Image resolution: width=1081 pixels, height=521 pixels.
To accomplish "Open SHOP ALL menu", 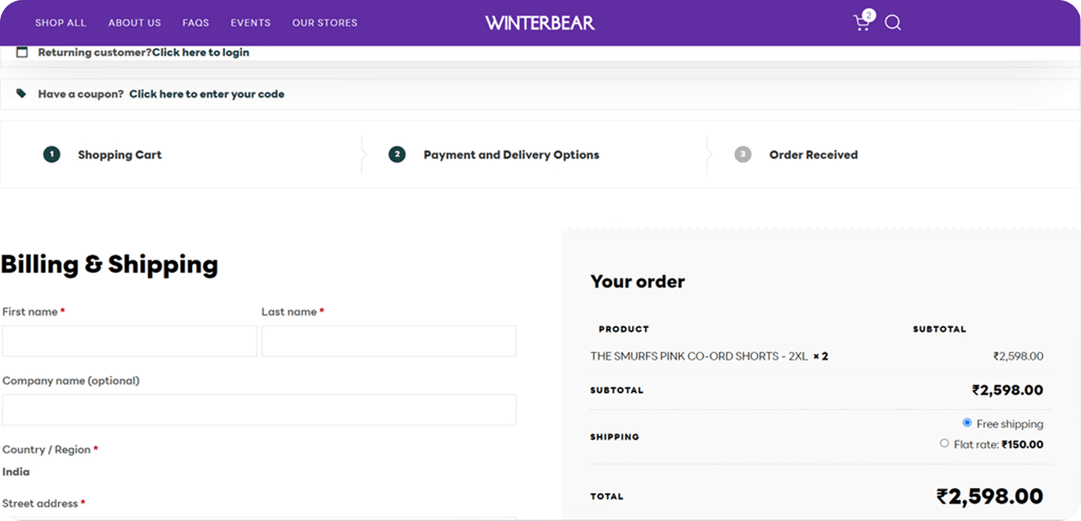I will [x=60, y=23].
